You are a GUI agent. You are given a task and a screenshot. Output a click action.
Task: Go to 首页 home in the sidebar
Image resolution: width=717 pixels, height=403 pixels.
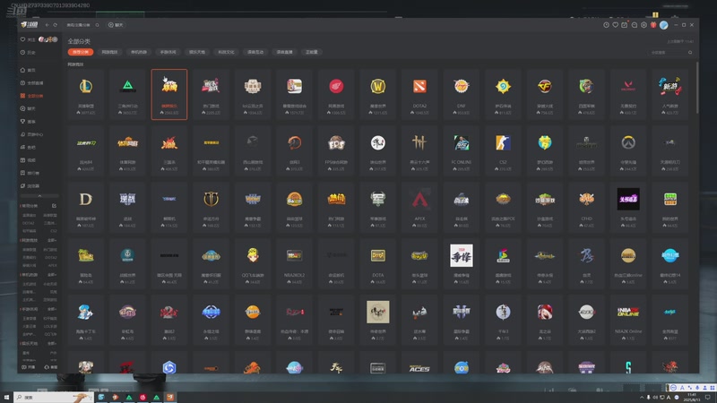[x=29, y=70]
